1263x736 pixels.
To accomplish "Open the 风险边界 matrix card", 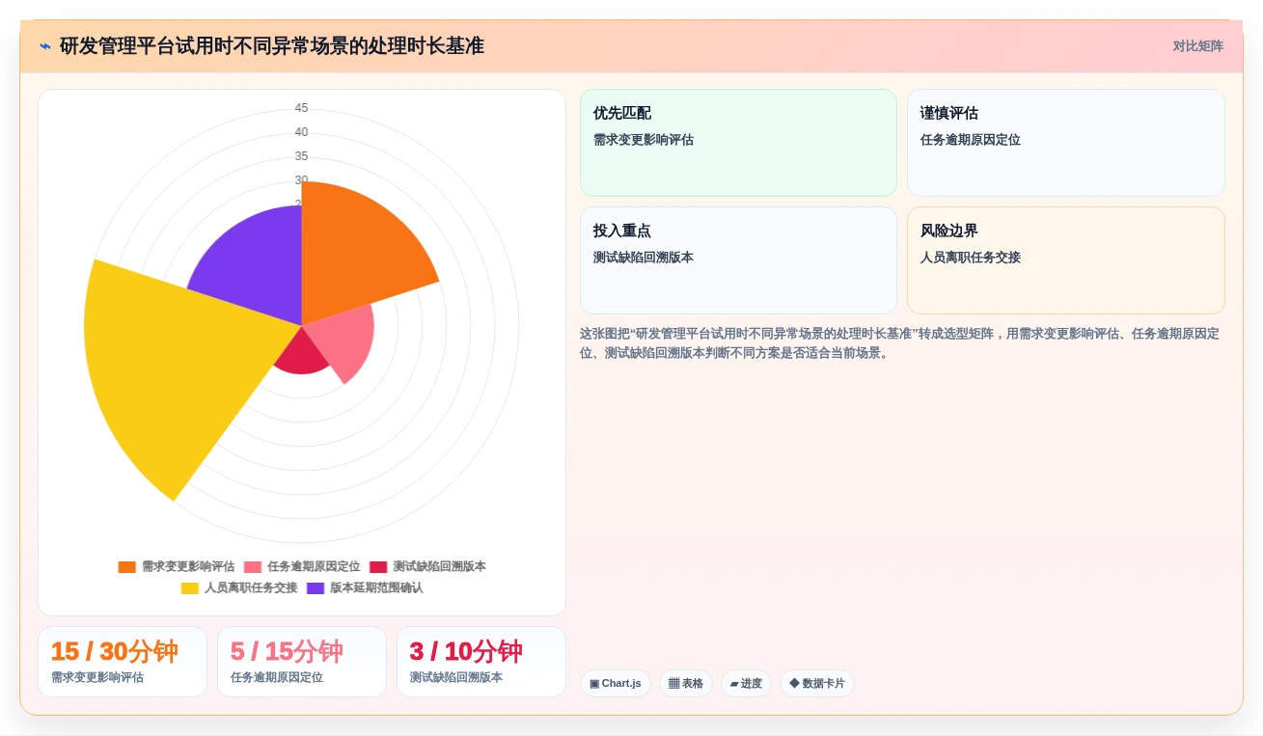I will click(1066, 260).
